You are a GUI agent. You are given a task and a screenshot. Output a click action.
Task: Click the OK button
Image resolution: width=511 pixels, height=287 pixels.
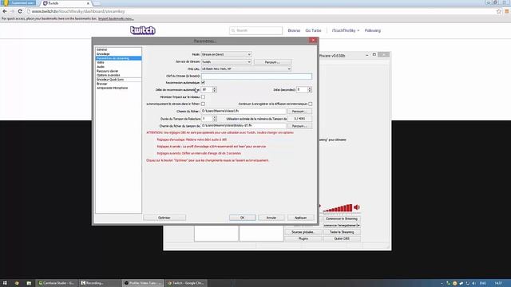pos(242,218)
